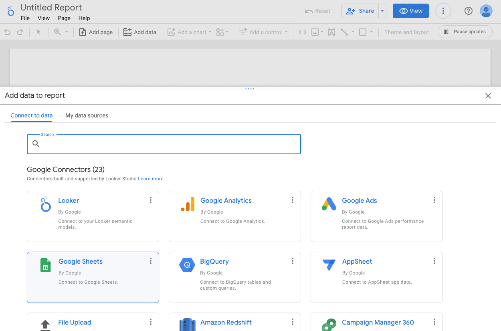Select the File Upload connector

click(93, 322)
